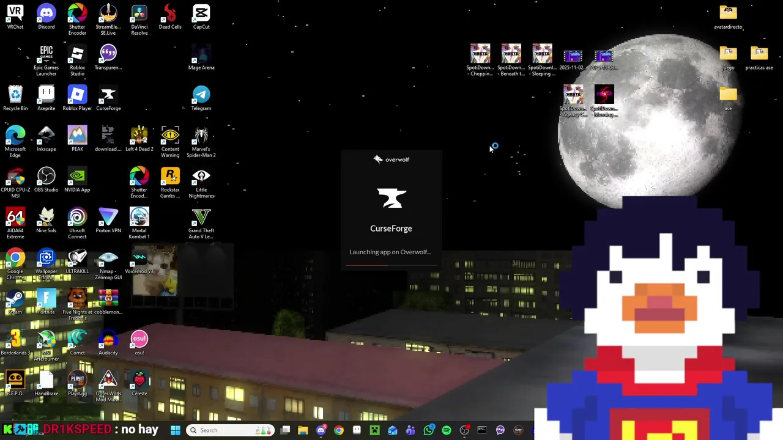783x440 pixels.
Task: Select the Nine Sols desktop icon
Action: [46, 221]
